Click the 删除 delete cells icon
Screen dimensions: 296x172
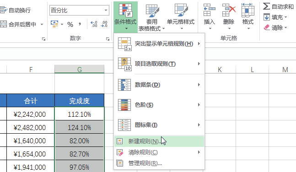tap(229, 10)
